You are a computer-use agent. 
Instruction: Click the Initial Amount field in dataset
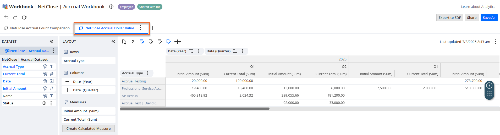pyautogui.click(x=15, y=88)
